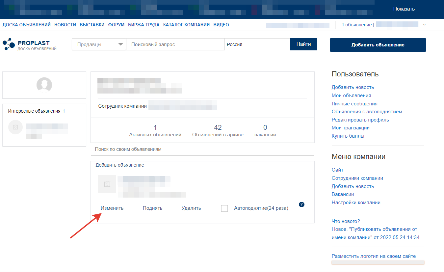Go to НОВОСТИ section
The width and height of the screenshot is (444, 272).
[65, 25]
